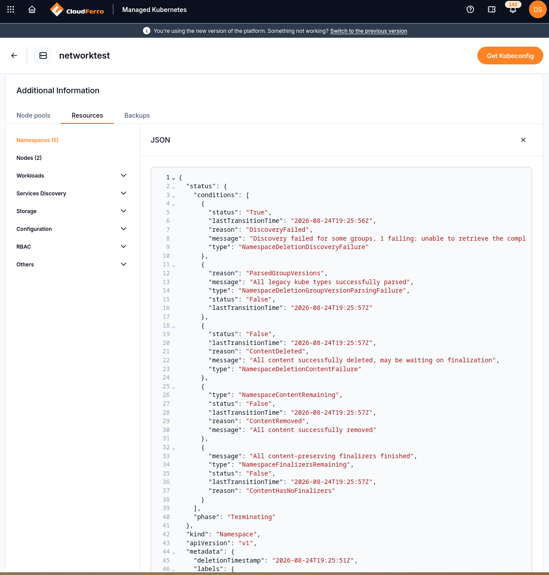Click deletionTimestamp value on line 45
This screenshot has height=575, width=549.
click(x=313, y=560)
